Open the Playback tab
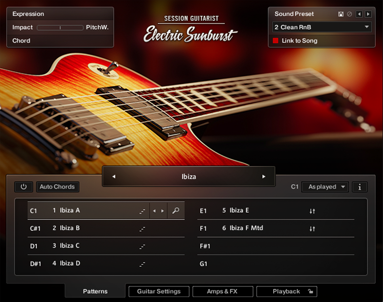The image size is (383, 302). [286, 291]
